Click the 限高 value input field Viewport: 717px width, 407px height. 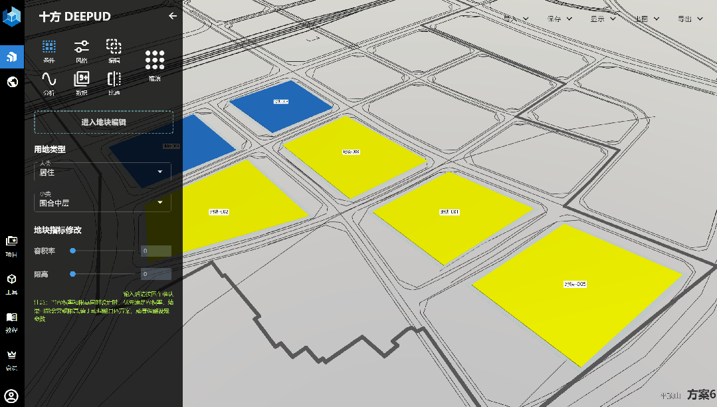point(156,274)
